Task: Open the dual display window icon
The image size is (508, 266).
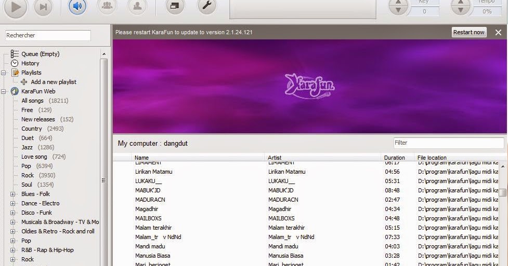Action: click(175, 6)
